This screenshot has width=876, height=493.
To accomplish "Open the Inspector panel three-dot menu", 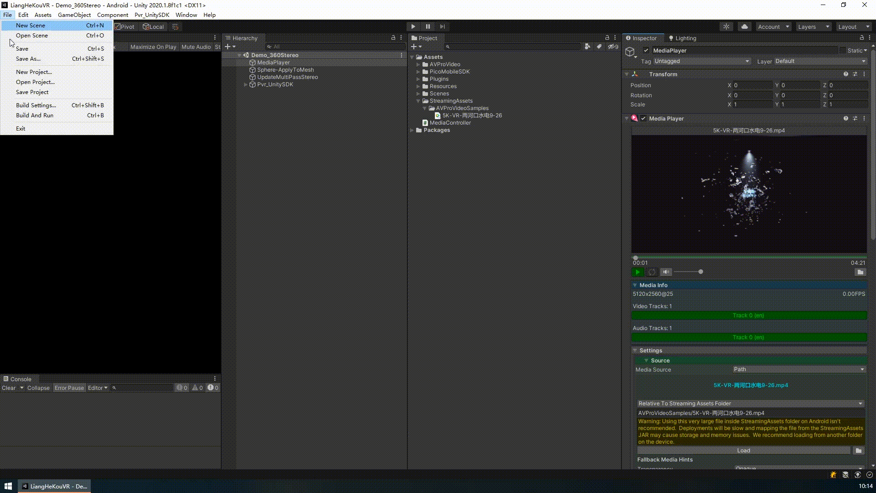I will (870, 38).
